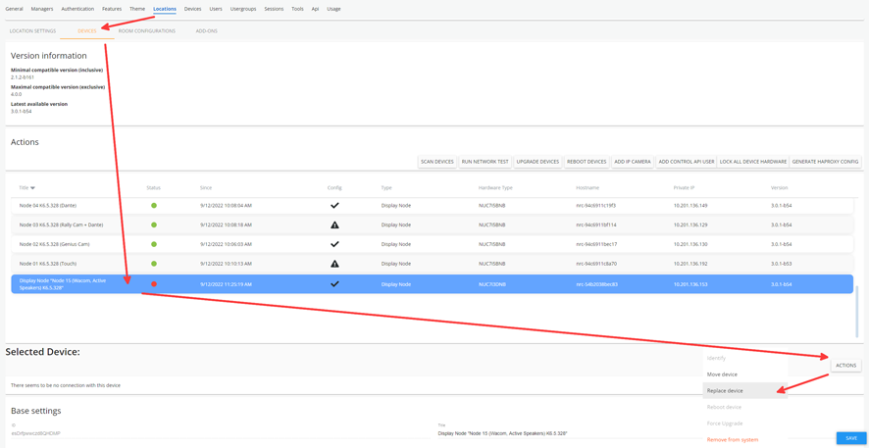
Task: Open the Authentication top menu
Action: pyautogui.click(x=77, y=9)
